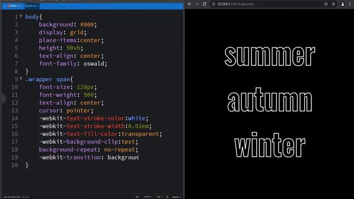Click the 'height: 90vh;' line
Image resolution: width=354 pixels, height=199 pixels.
point(61,48)
